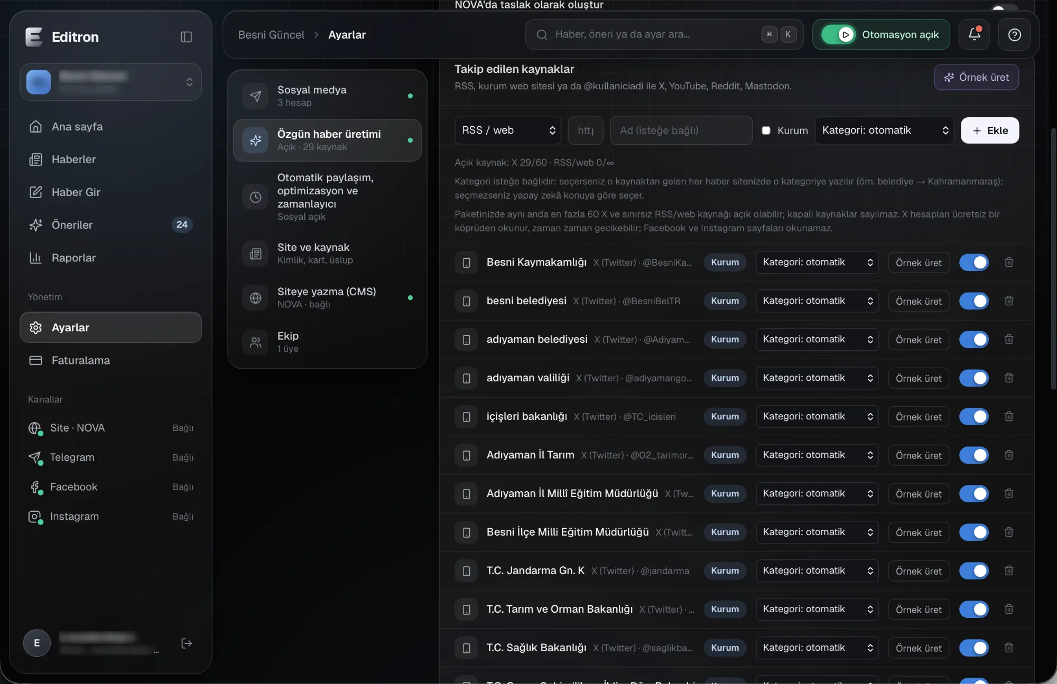This screenshot has width=1057, height=684.
Task: Disable the adıyaman belediyesi source toggle
Action: click(x=973, y=340)
